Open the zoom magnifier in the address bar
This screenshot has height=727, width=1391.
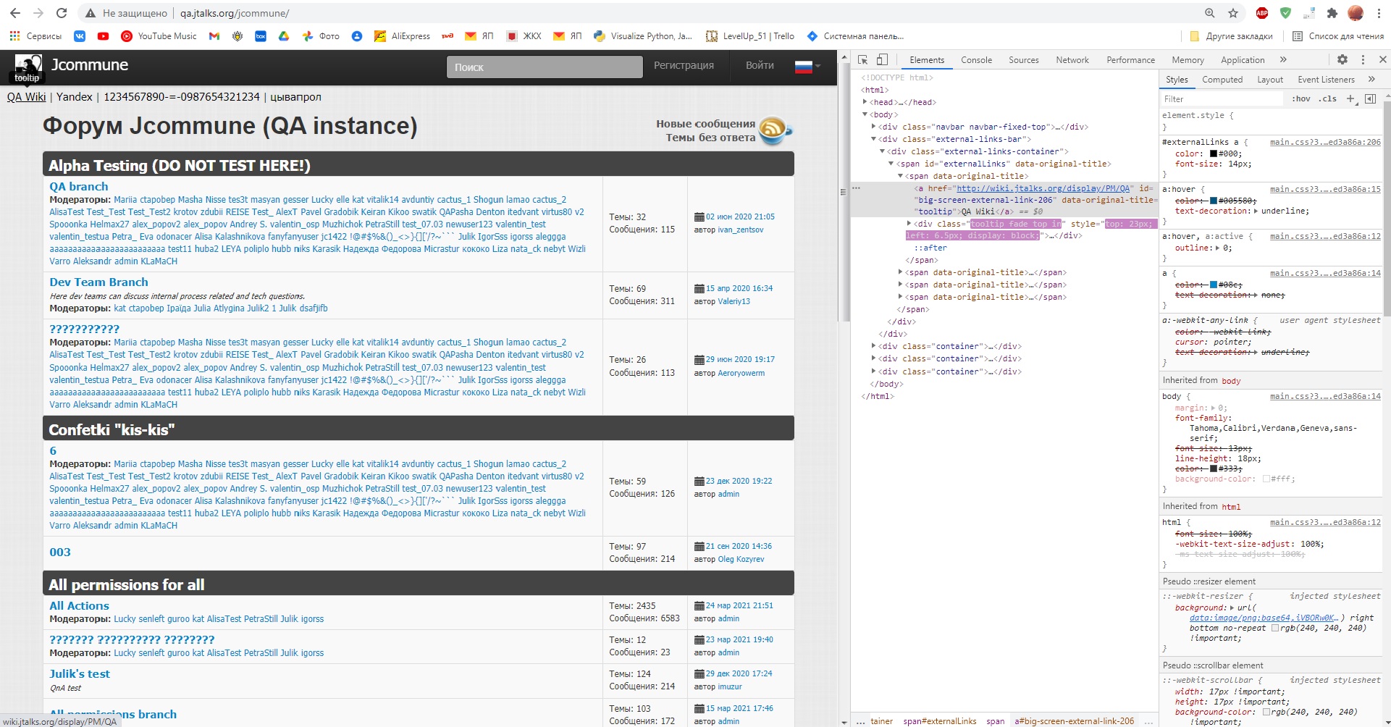pos(1210,13)
